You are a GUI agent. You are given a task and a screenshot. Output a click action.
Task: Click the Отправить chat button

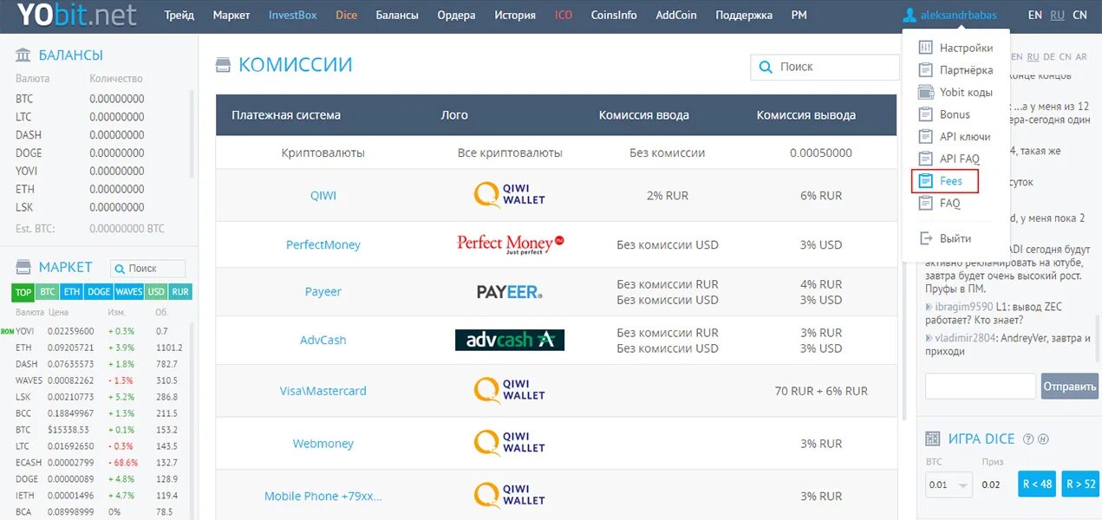click(1069, 386)
